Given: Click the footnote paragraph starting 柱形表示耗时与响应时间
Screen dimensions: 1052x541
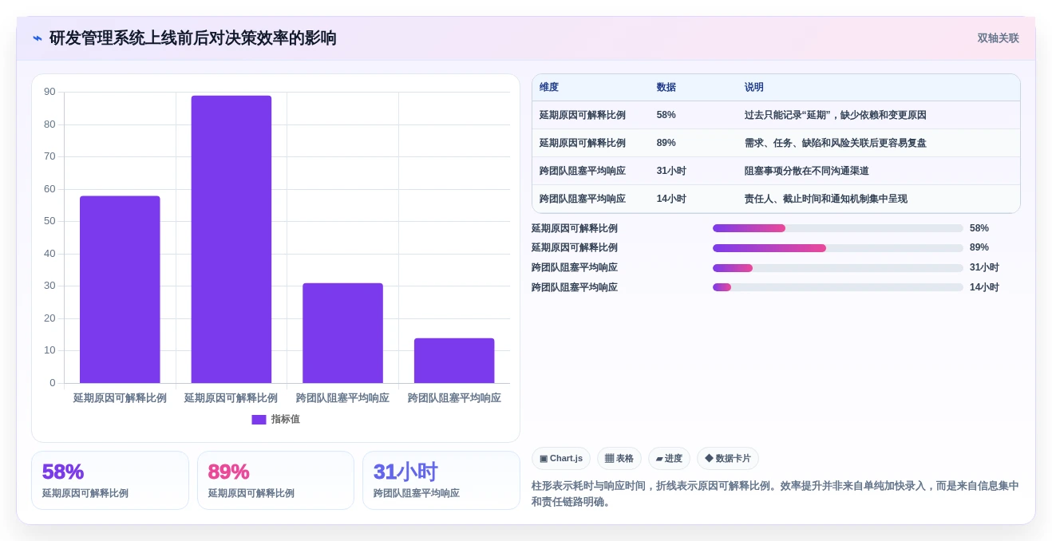Looking at the screenshot, I should click(775, 494).
